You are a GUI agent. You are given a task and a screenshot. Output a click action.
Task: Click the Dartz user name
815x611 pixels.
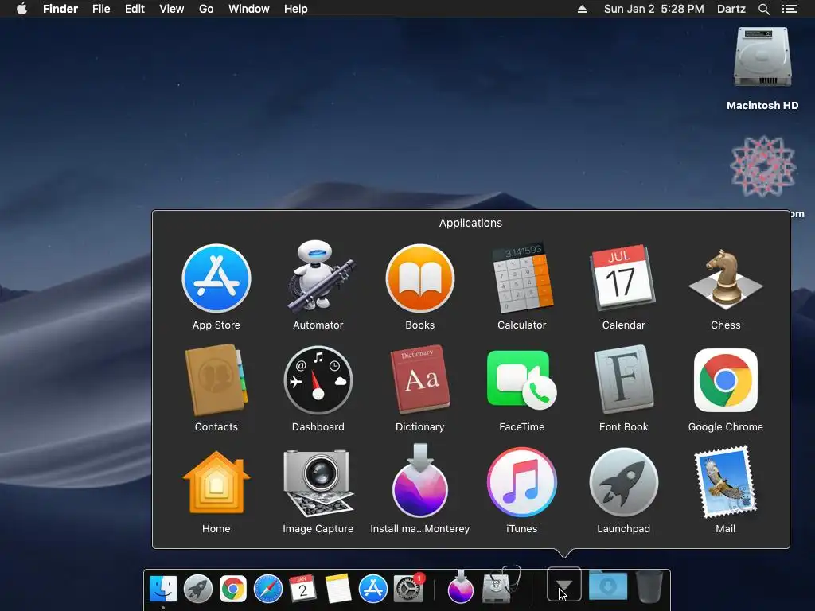(731, 9)
